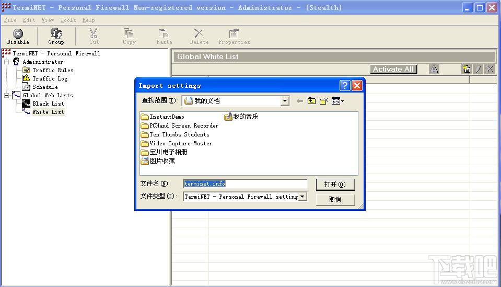Screen dimensions: 501x287
Task: Open the File menu
Action: tap(10, 20)
